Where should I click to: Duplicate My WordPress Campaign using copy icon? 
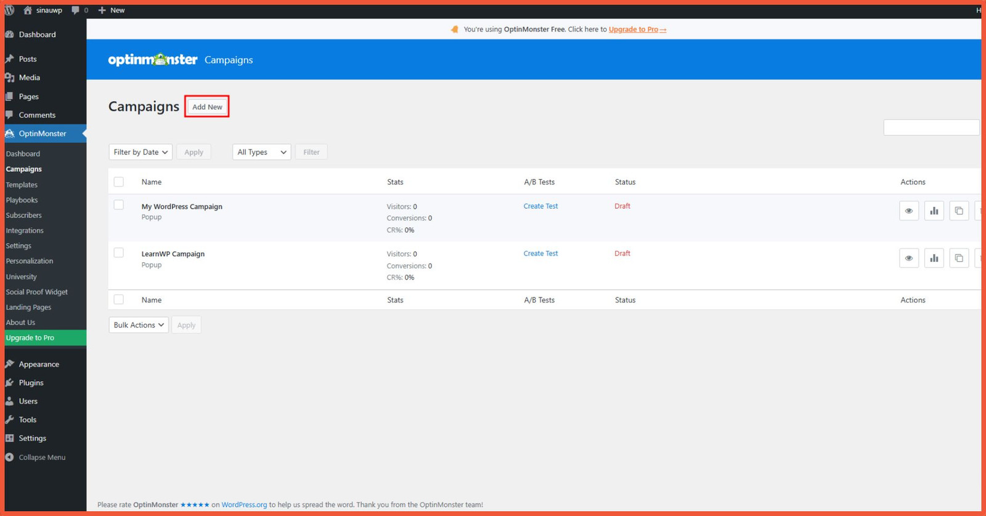coord(959,211)
